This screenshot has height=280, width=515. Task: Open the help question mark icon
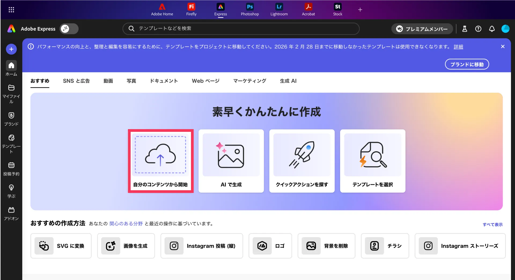[478, 29]
